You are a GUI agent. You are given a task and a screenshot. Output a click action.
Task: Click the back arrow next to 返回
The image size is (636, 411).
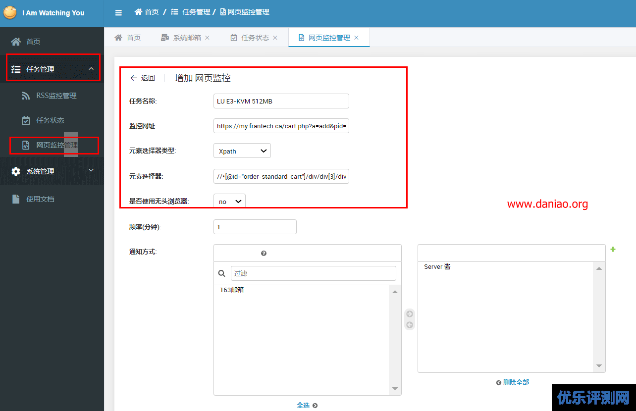(x=134, y=78)
